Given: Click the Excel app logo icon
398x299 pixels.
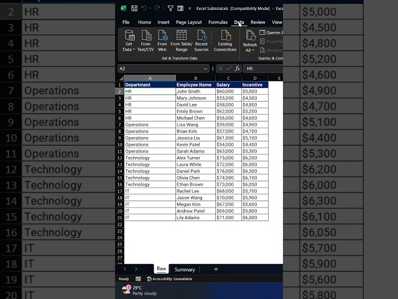Looking at the screenshot, I should click(x=123, y=8).
